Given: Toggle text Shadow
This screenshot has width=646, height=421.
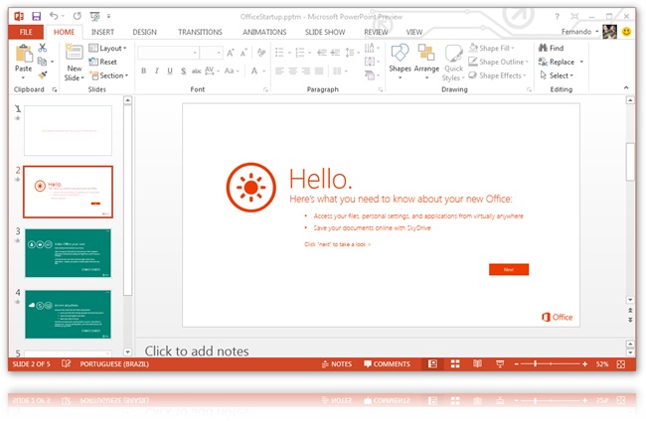Looking at the screenshot, I should [x=183, y=70].
